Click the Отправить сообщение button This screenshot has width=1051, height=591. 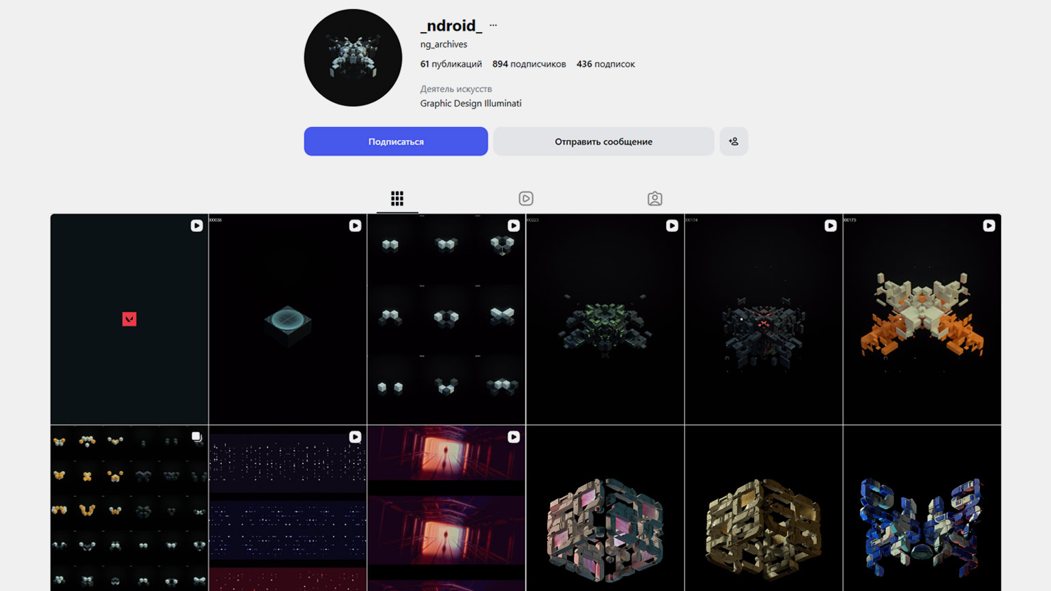click(603, 141)
